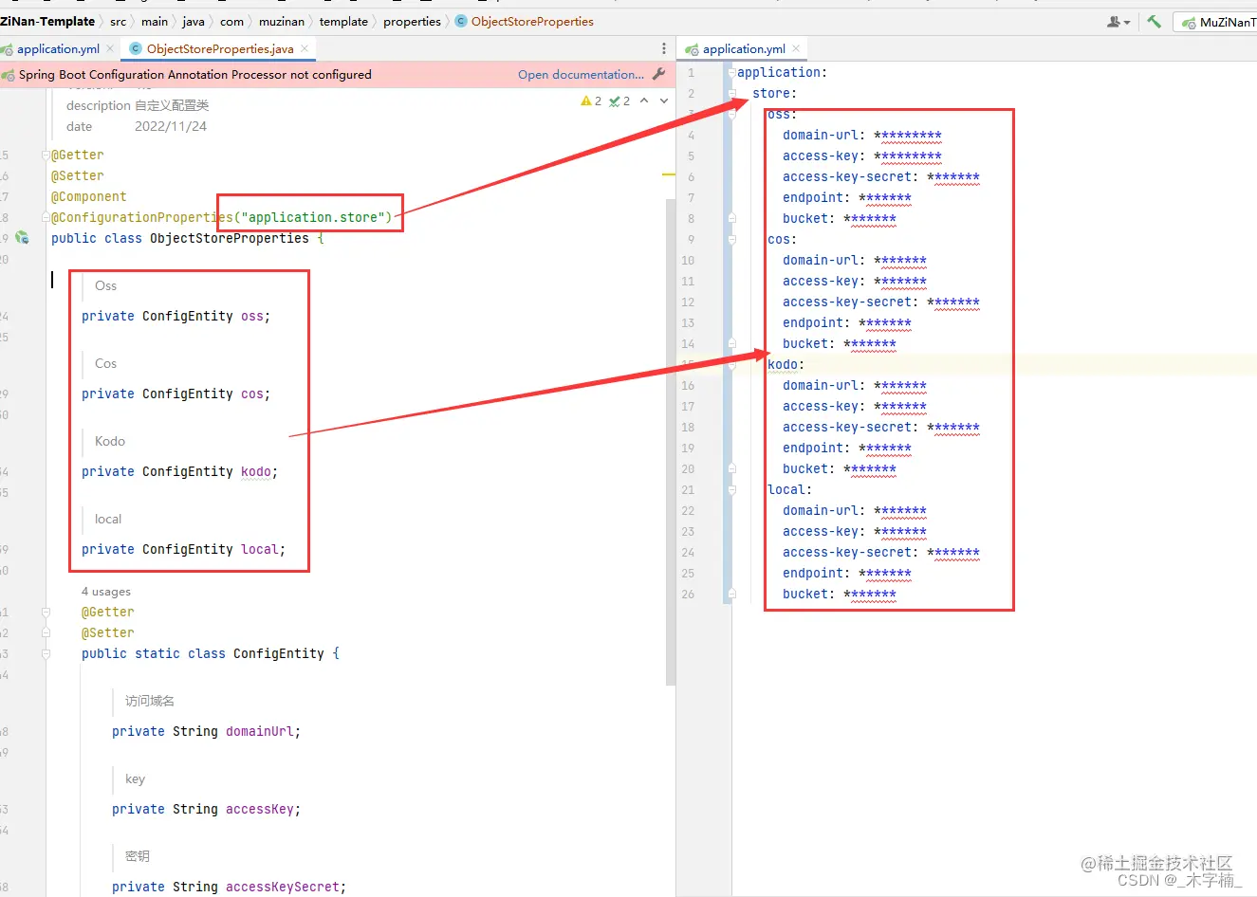Click the @Component annotation
The height and width of the screenshot is (897, 1257).
[x=88, y=196]
